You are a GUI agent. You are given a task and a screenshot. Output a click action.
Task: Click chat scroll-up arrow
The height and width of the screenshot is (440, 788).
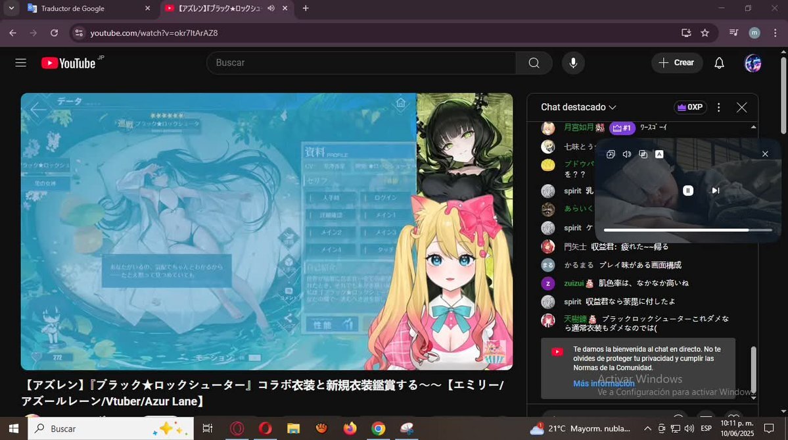pyautogui.click(x=753, y=127)
